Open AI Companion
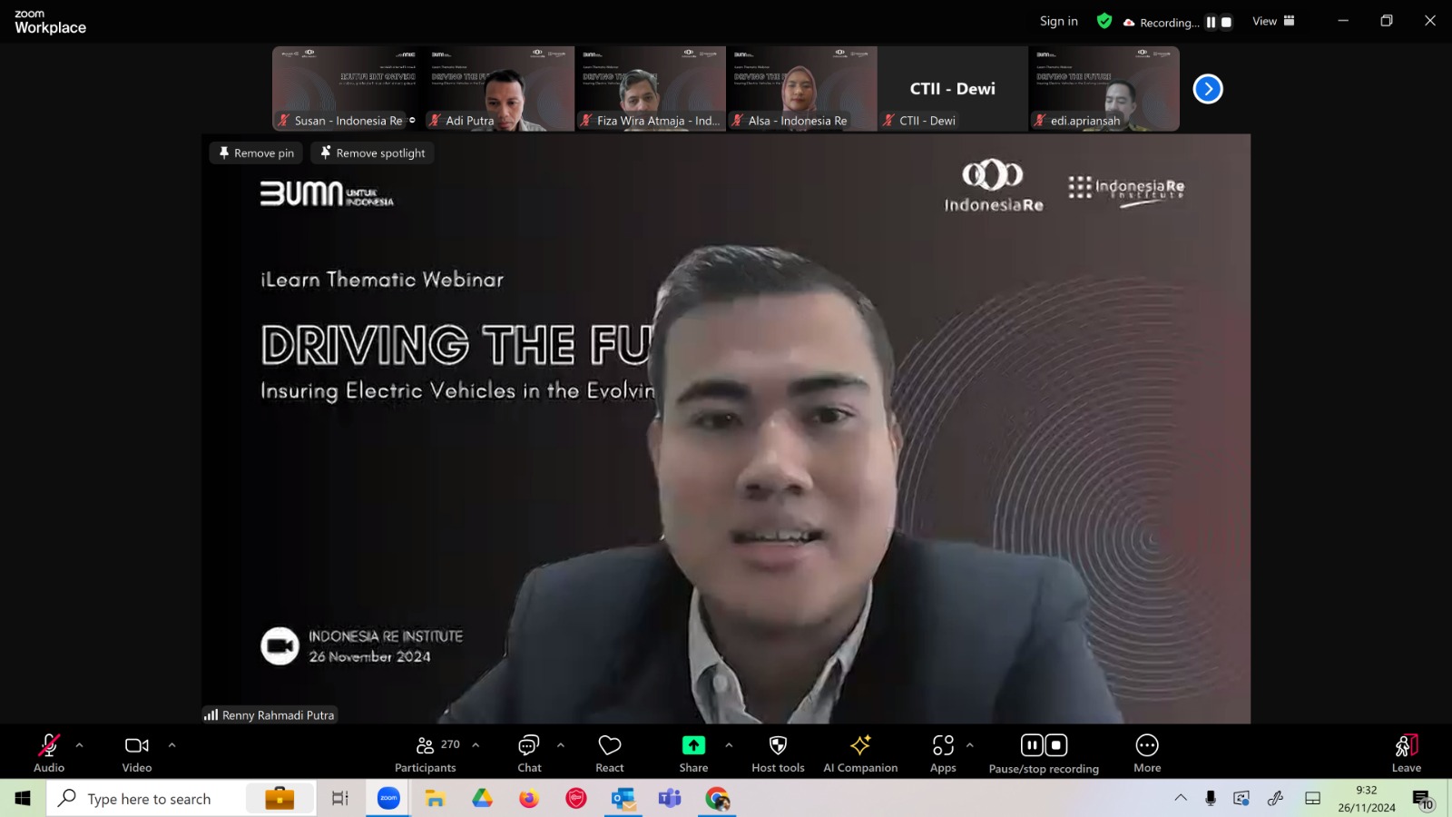Viewport: 1452px width, 817px height. pyautogui.click(x=860, y=753)
